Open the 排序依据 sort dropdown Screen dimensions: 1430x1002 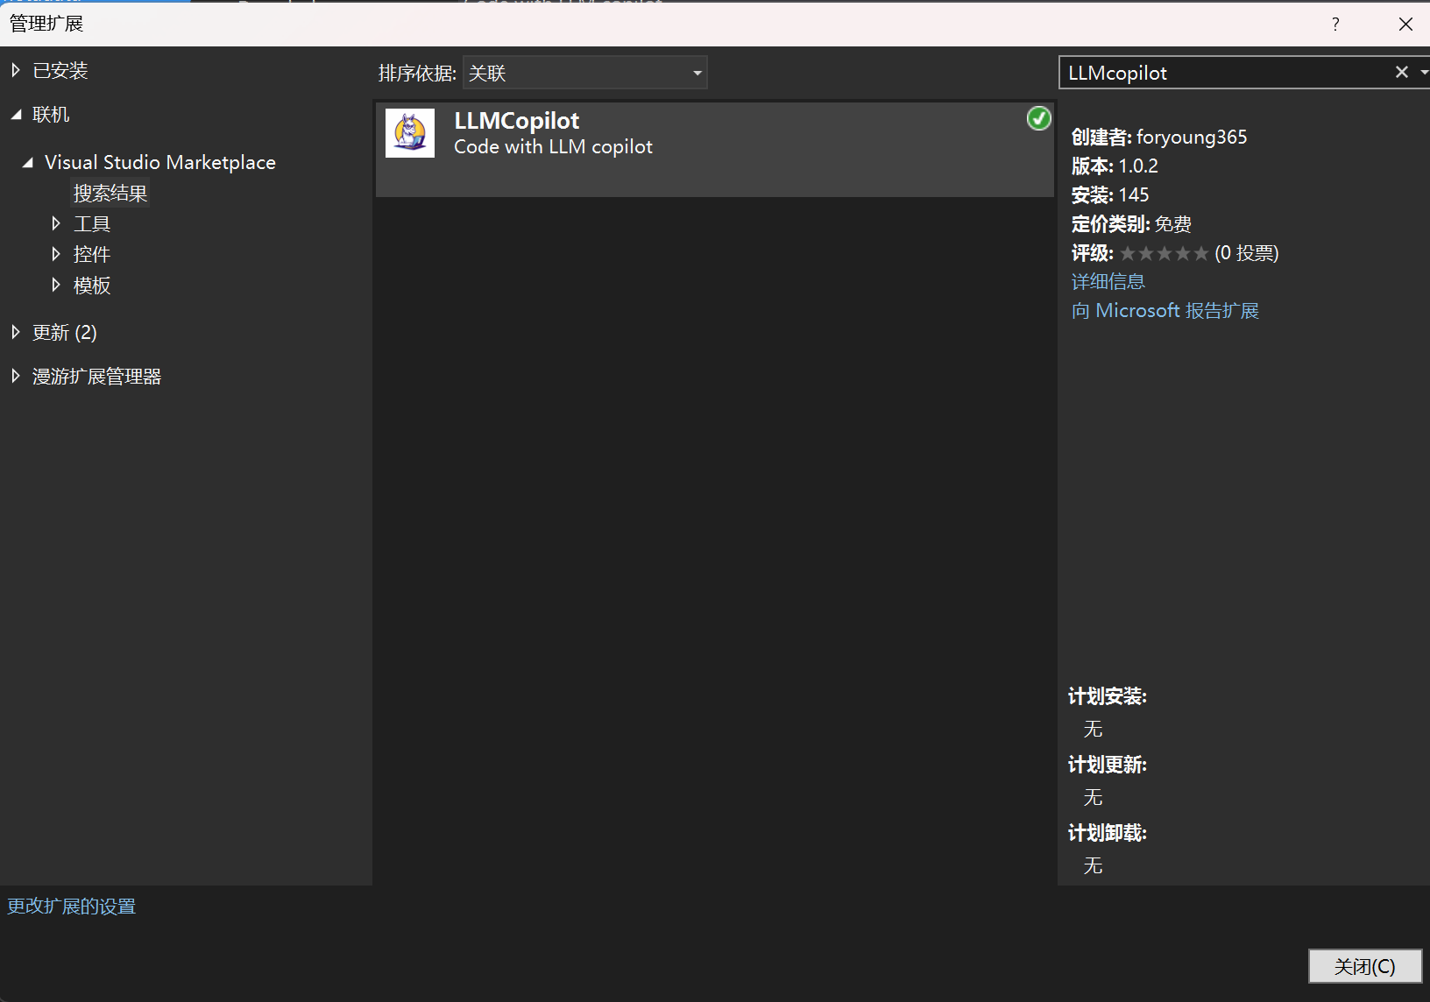coord(585,73)
